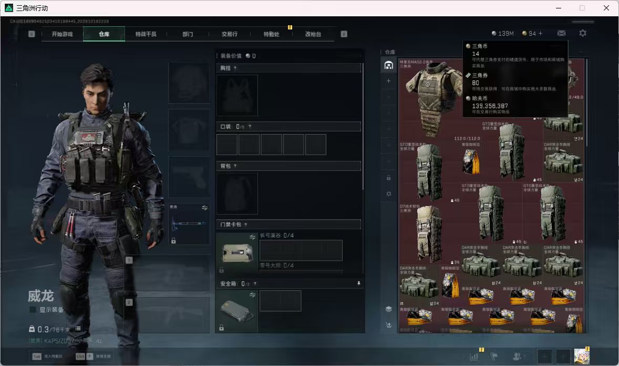Screen dimensions: 619x366
Task: Open the weight details list icon
Action: coord(78,329)
